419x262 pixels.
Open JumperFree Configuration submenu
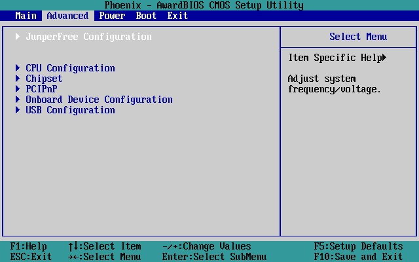(x=89, y=37)
